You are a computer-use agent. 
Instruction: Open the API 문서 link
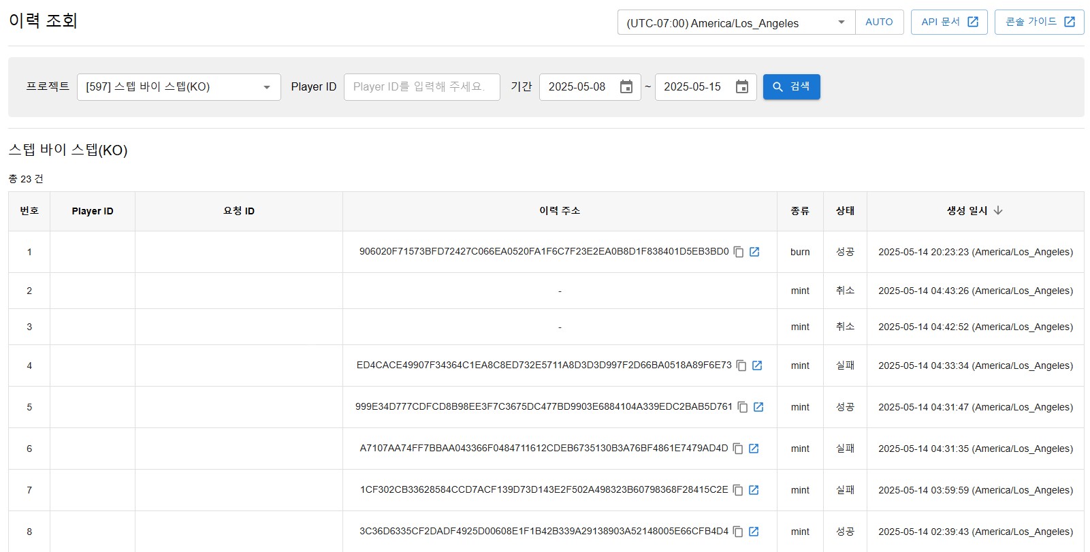coord(949,22)
